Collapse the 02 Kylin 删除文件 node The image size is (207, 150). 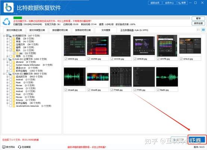click(x=4, y=74)
